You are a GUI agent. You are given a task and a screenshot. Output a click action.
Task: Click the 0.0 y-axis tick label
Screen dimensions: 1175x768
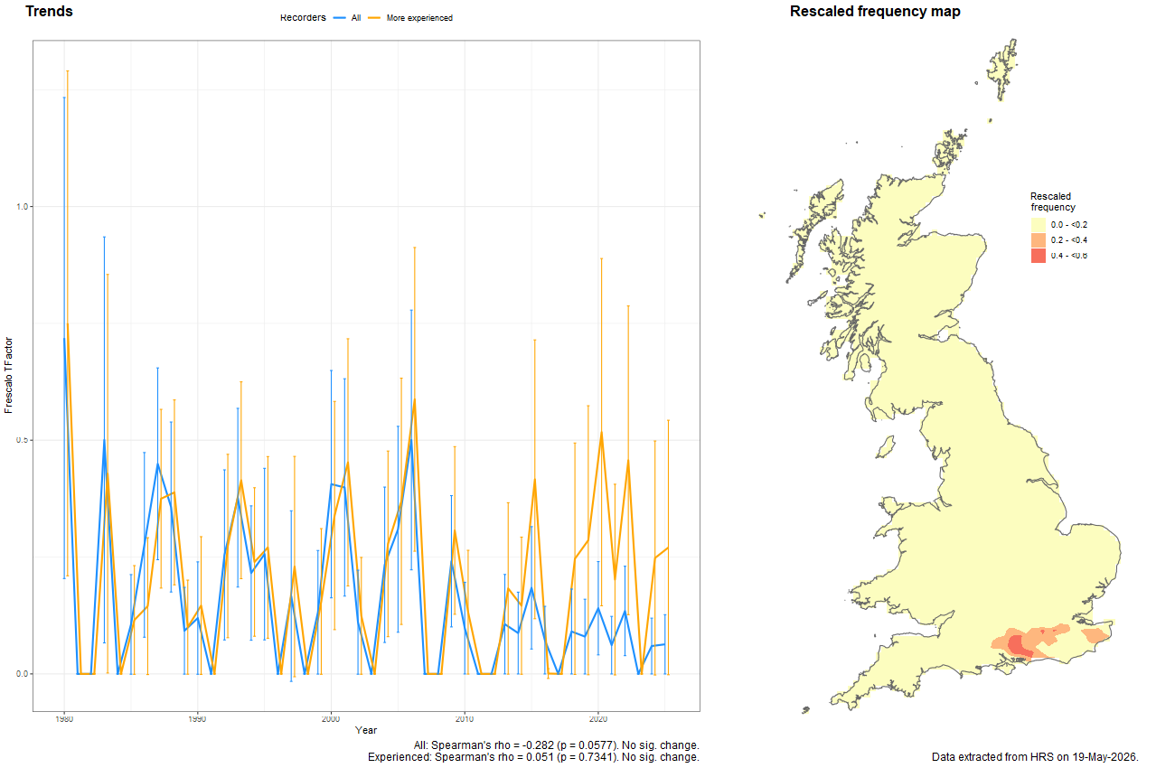point(23,674)
